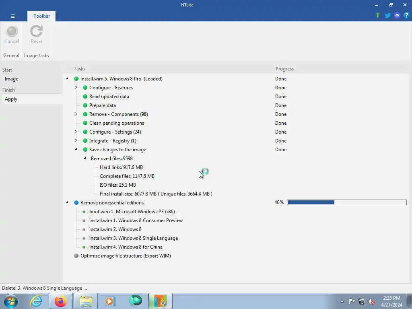Click green dot next to Prepare data
This screenshot has height=309, width=412.
[x=85, y=105]
